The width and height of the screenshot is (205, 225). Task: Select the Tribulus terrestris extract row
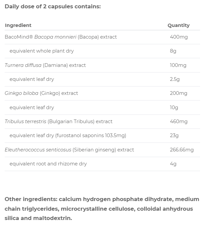[x=102, y=121]
